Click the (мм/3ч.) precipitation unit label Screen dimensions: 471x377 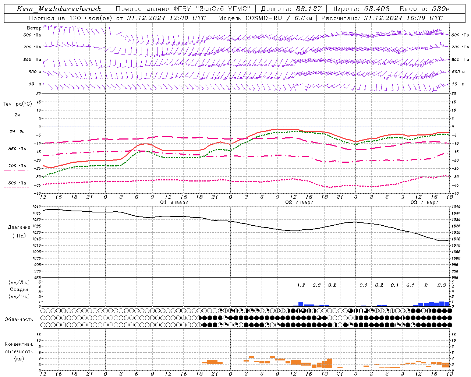[19, 282]
